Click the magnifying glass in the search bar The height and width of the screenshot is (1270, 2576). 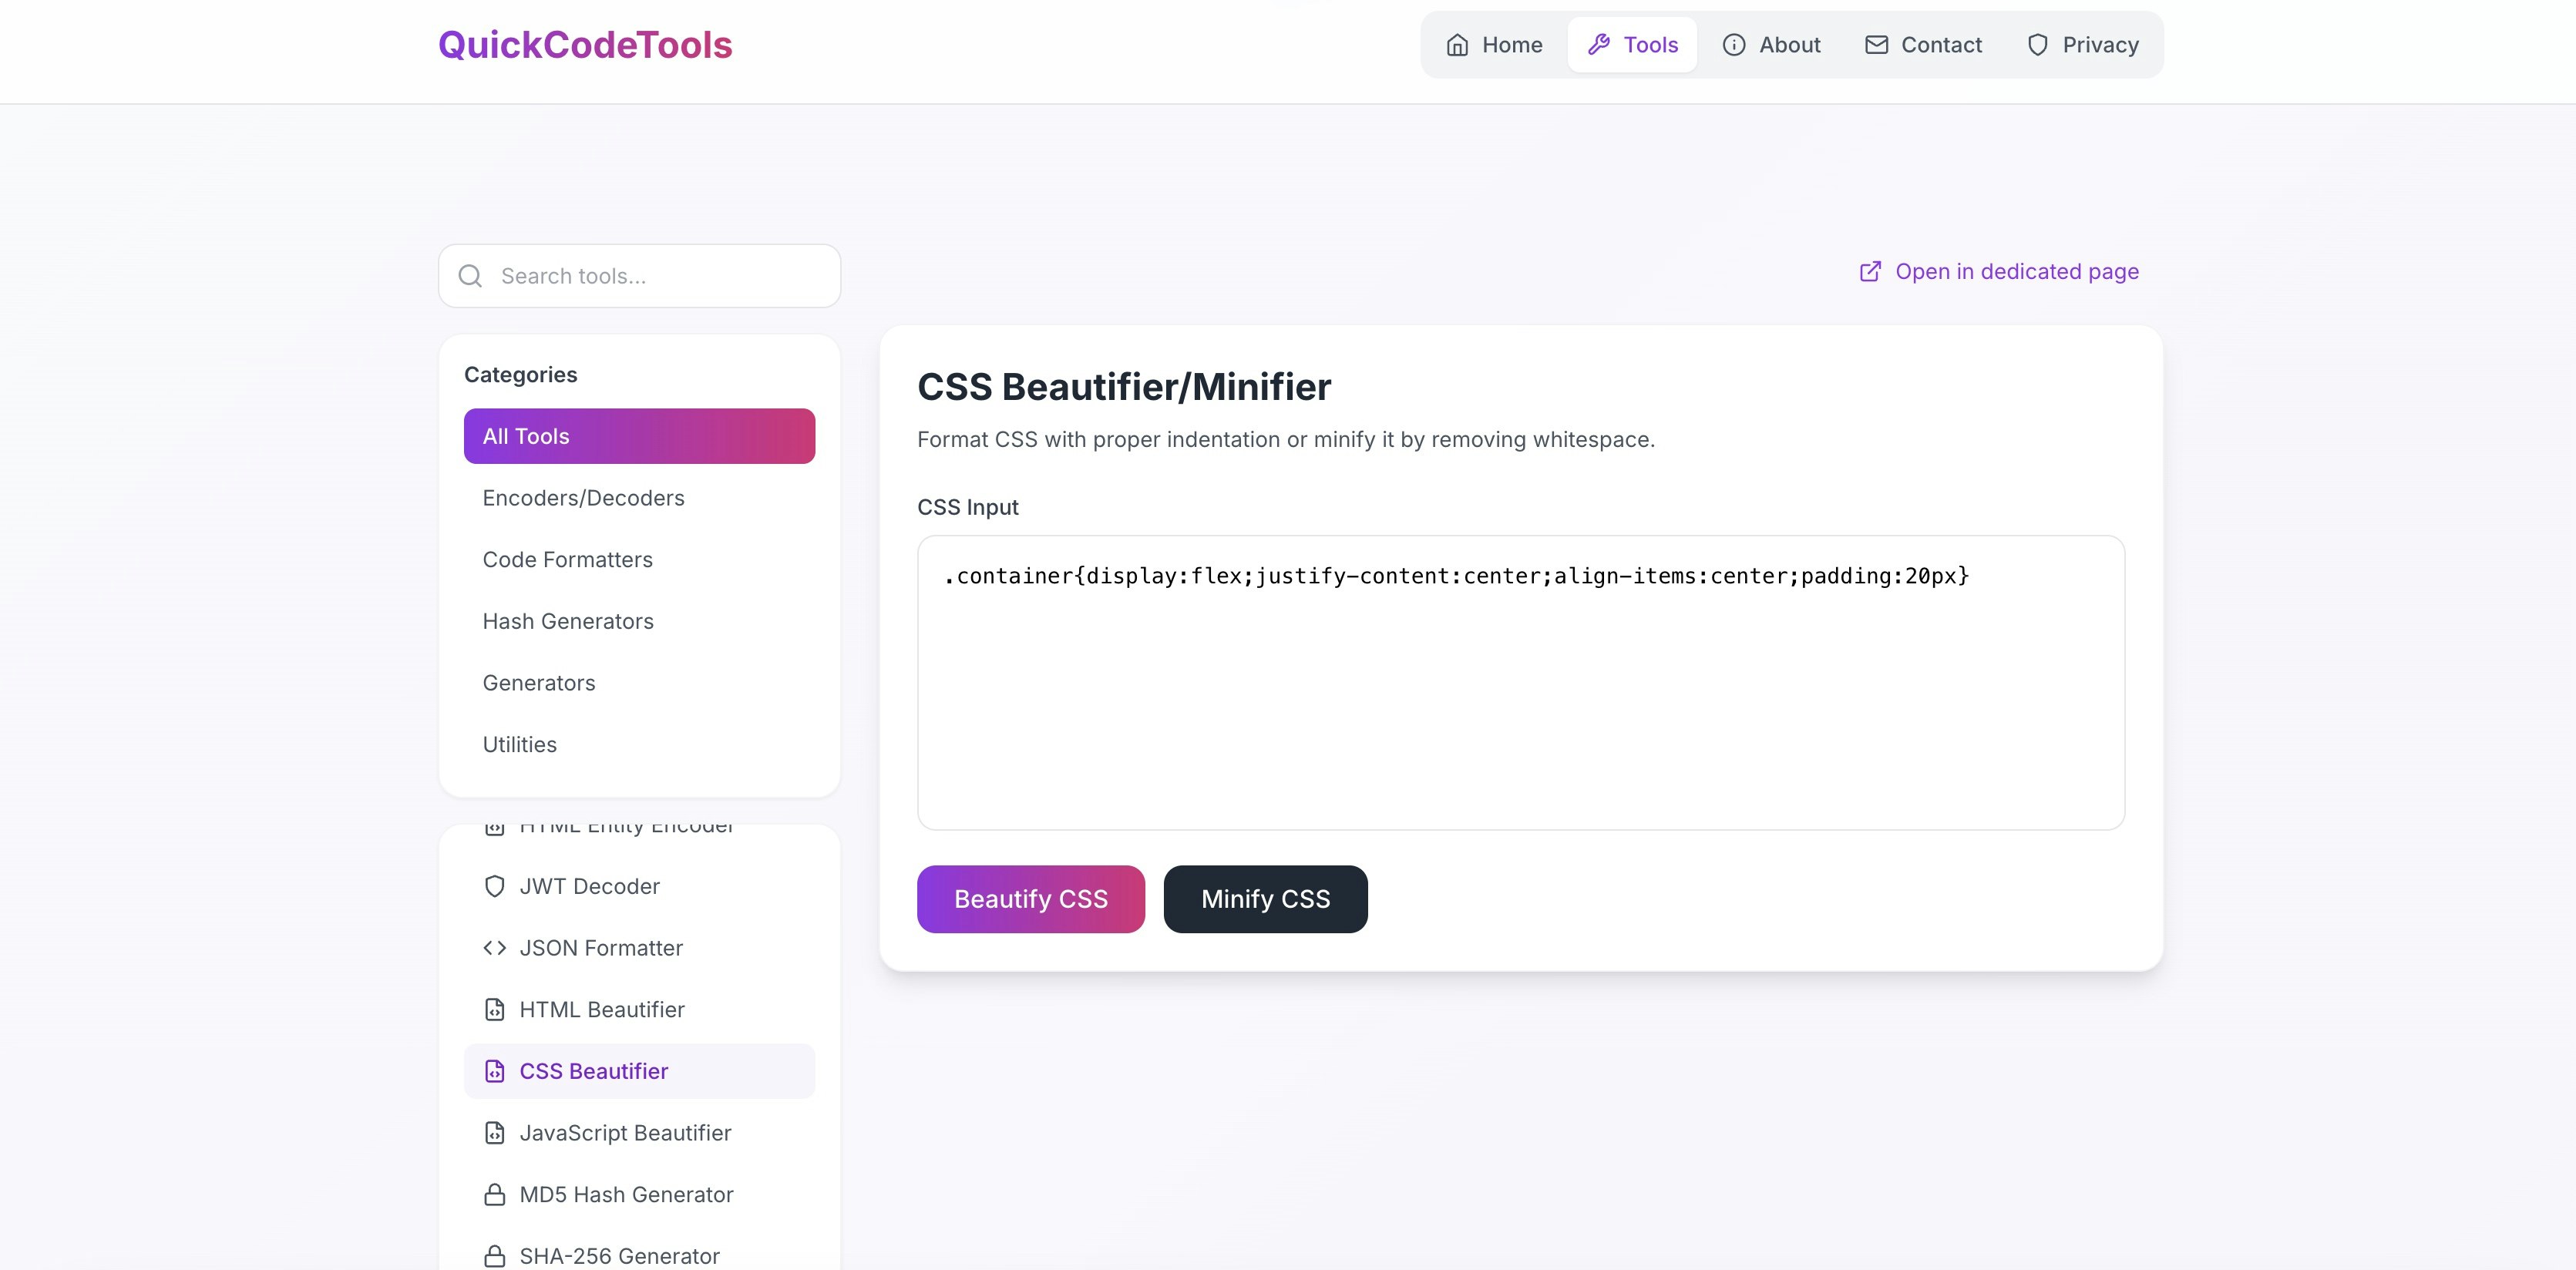pyautogui.click(x=470, y=275)
